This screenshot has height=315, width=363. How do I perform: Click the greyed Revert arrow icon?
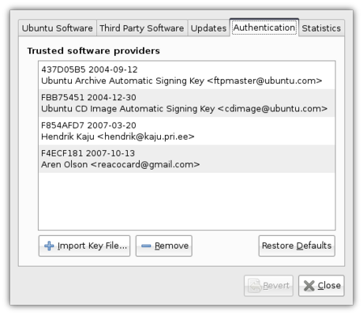click(255, 286)
